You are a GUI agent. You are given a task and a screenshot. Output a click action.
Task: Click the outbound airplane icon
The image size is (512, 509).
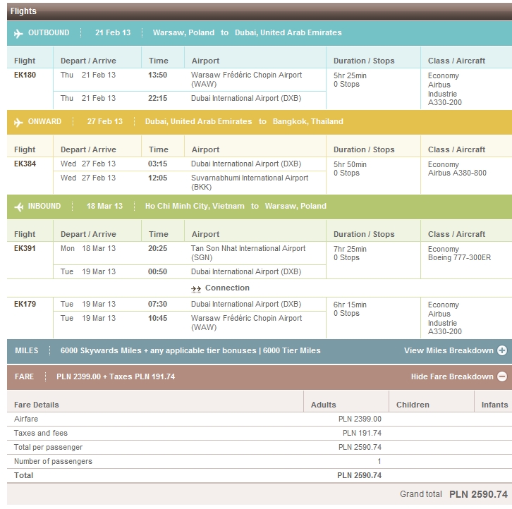click(x=18, y=33)
